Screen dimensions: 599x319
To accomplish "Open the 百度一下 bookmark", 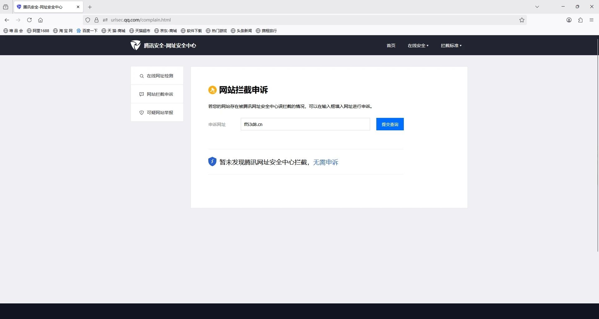I will (87, 31).
